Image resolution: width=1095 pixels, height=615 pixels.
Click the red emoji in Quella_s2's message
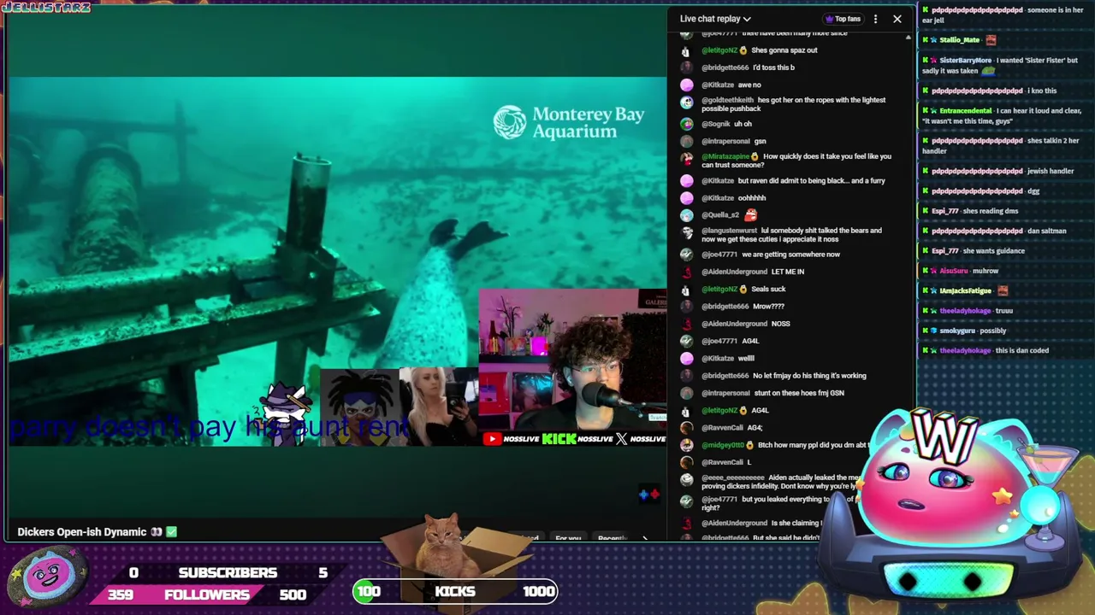tap(750, 215)
